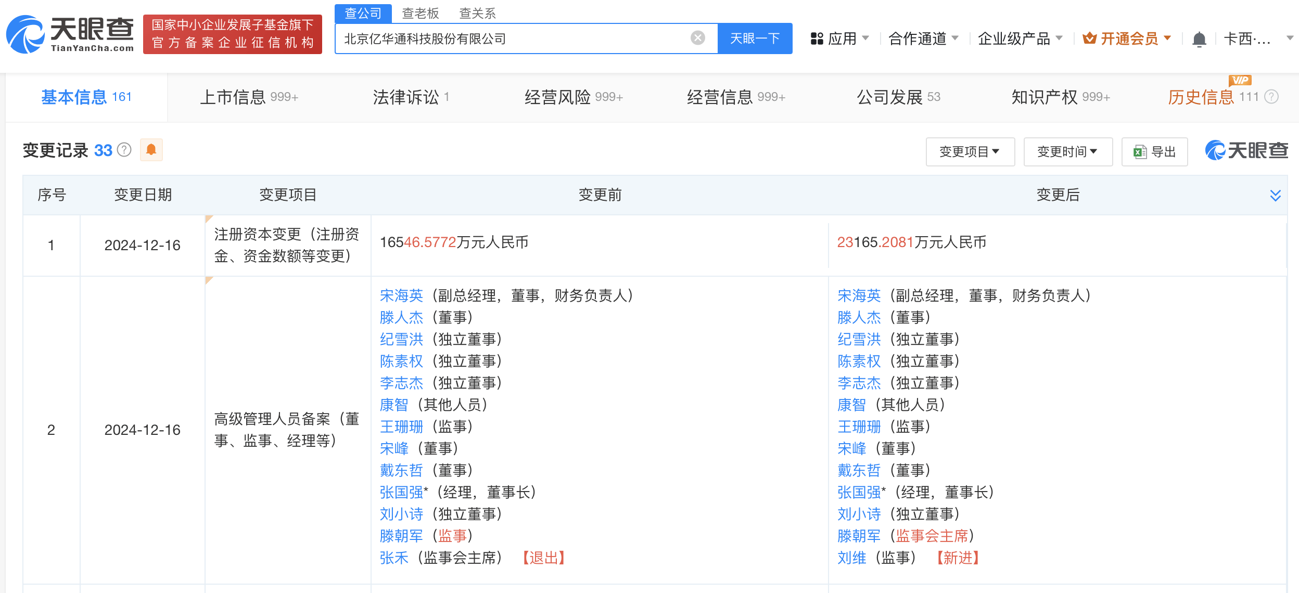Export records via 导出 button
1299x593 pixels.
coord(1154,152)
